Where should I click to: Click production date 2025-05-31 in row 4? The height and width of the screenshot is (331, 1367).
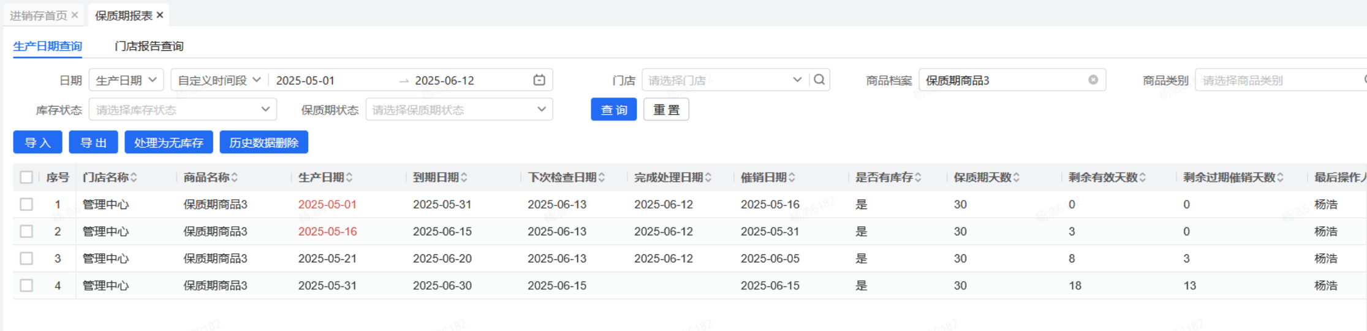(327, 285)
